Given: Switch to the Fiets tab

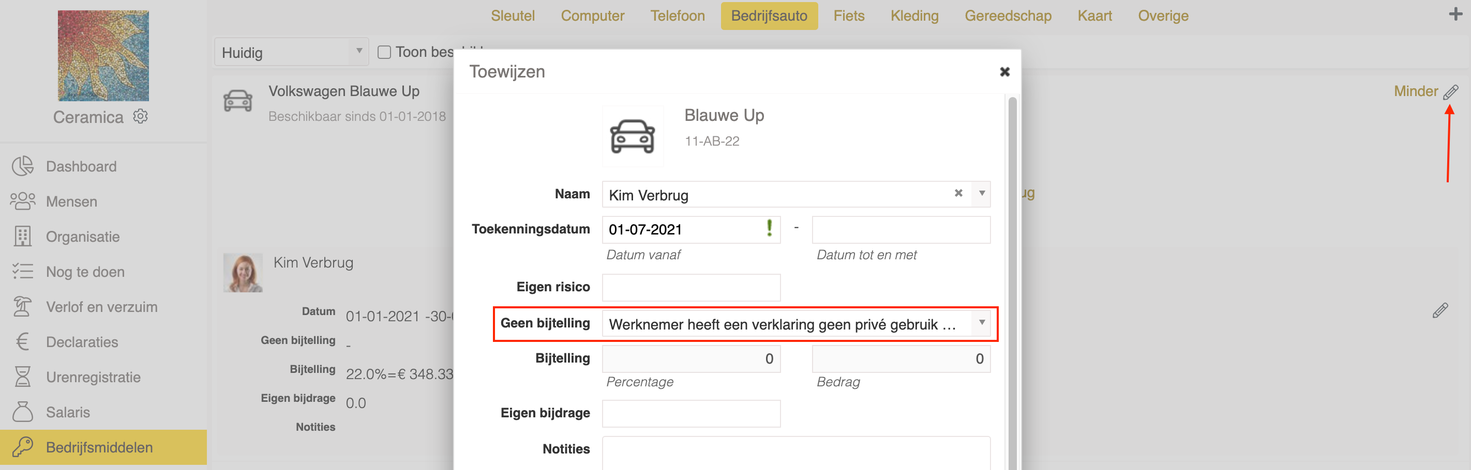Looking at the screenshot, I should point(849,16).
